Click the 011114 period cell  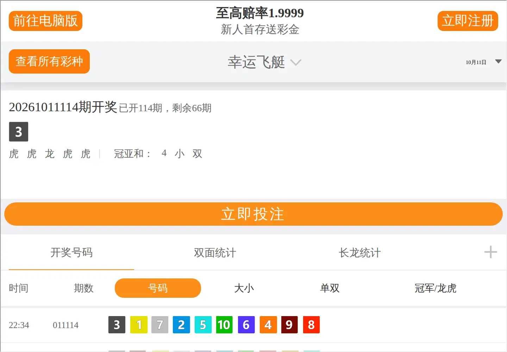pos(65,325)
